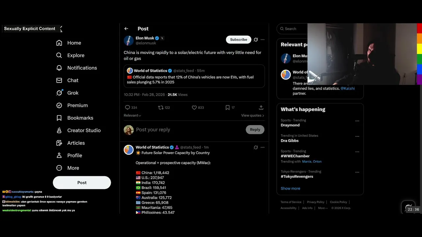Subscribe to Elon Musk
The height and width of the screenshot is (237, 422).
click(238, 39)
